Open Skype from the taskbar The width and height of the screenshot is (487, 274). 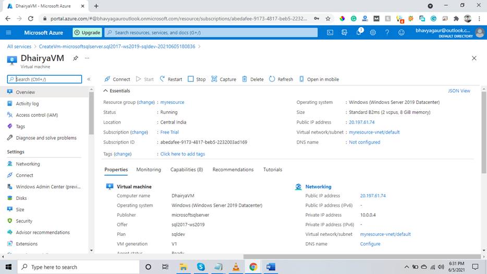(x=201, y=267)
